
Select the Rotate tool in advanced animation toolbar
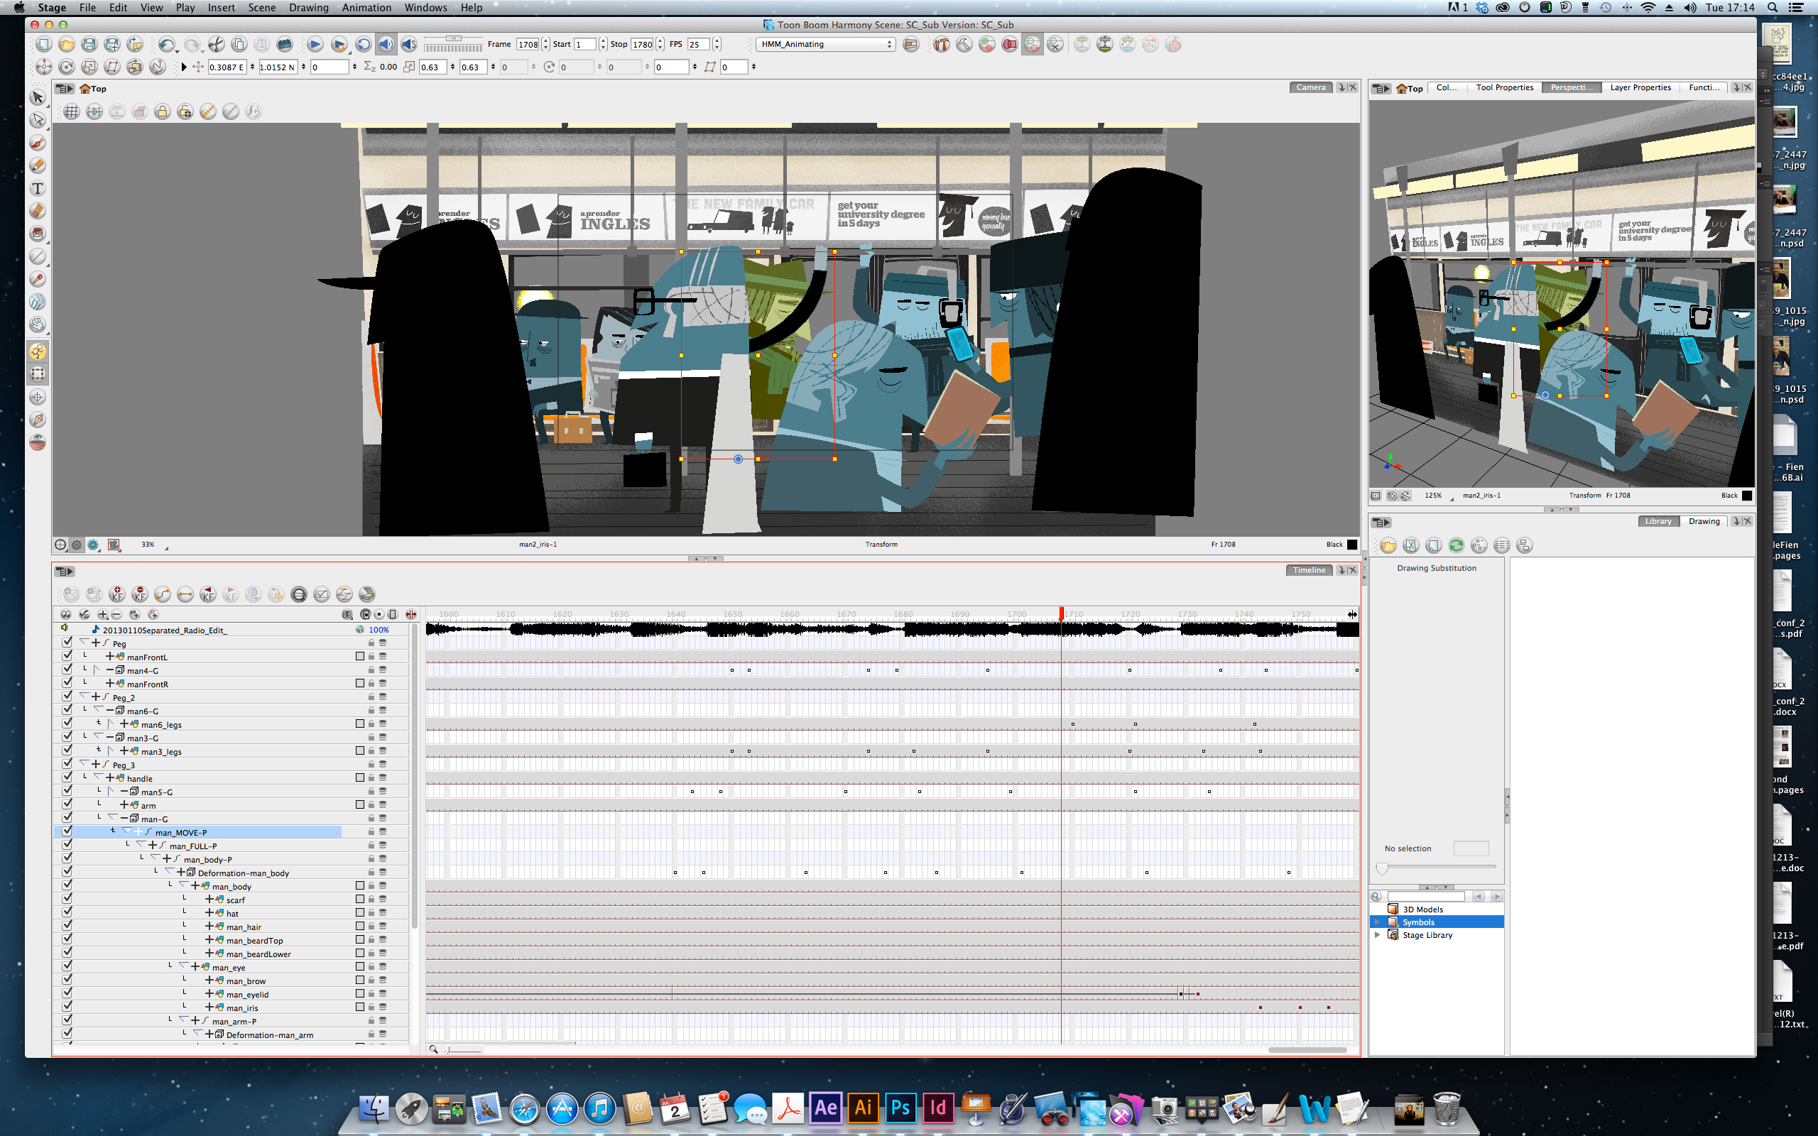tap(66, 67)
